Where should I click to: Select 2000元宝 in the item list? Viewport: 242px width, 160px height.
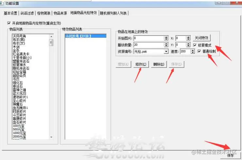pyautogui.click(x=19, y=137)
